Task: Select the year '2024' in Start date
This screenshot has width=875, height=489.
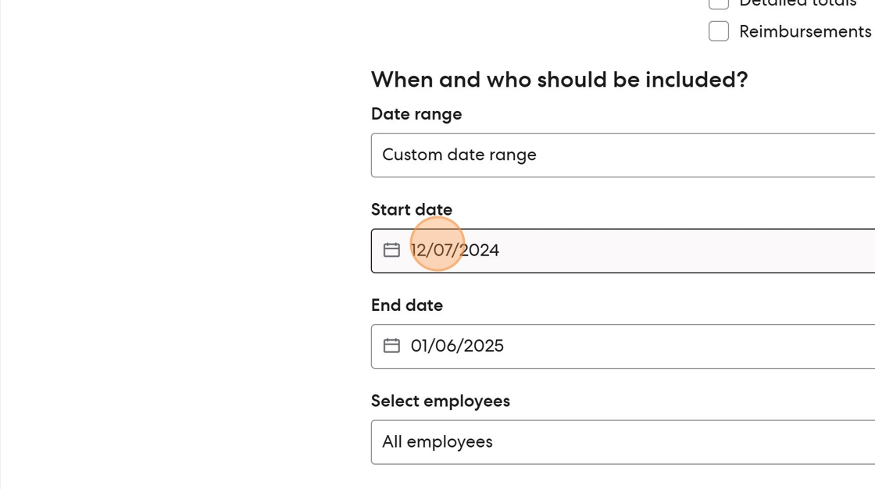Action: tap(479, 250)
